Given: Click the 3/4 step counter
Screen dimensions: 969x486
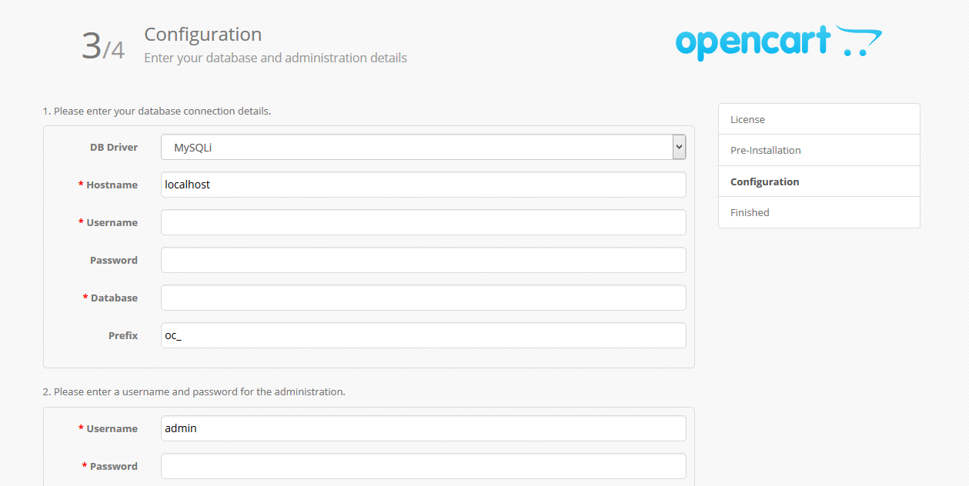Looking at the screenshot, I should [103, 46].
